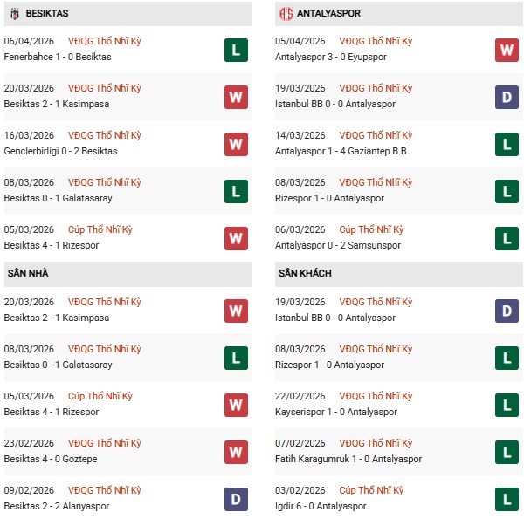
Task: Click the W badge for Genclerbirligi 0-2 Besiktas
Action: (235, 144)
